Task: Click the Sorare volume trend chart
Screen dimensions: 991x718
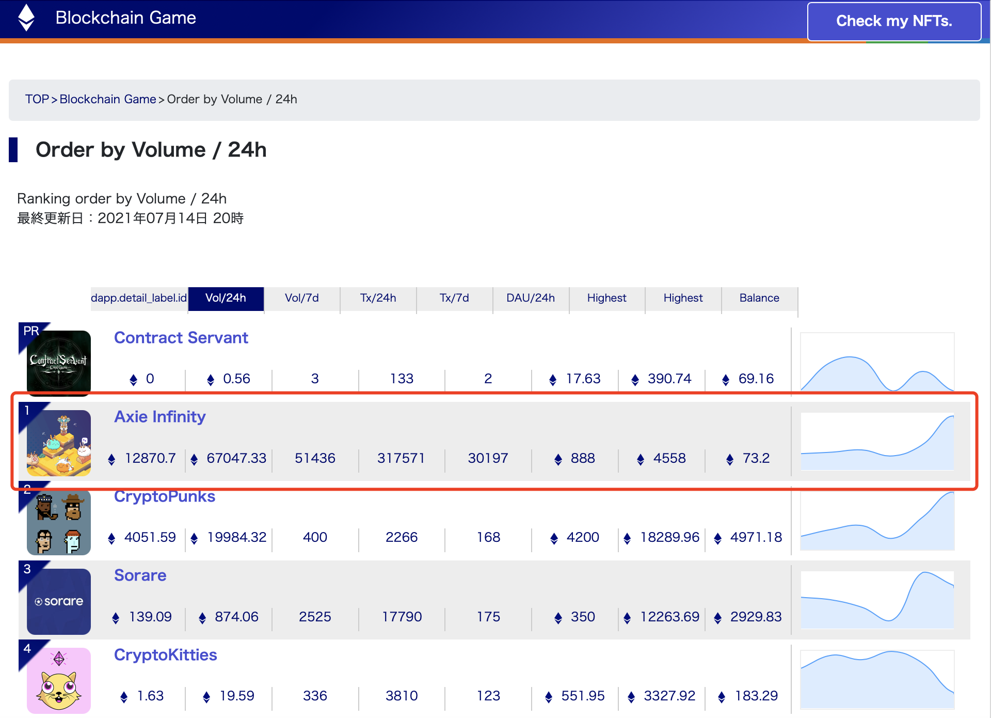Action: 876,600
